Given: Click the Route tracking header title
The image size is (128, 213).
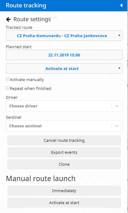Looking at the screenshot, I should (x=26, y=6).
